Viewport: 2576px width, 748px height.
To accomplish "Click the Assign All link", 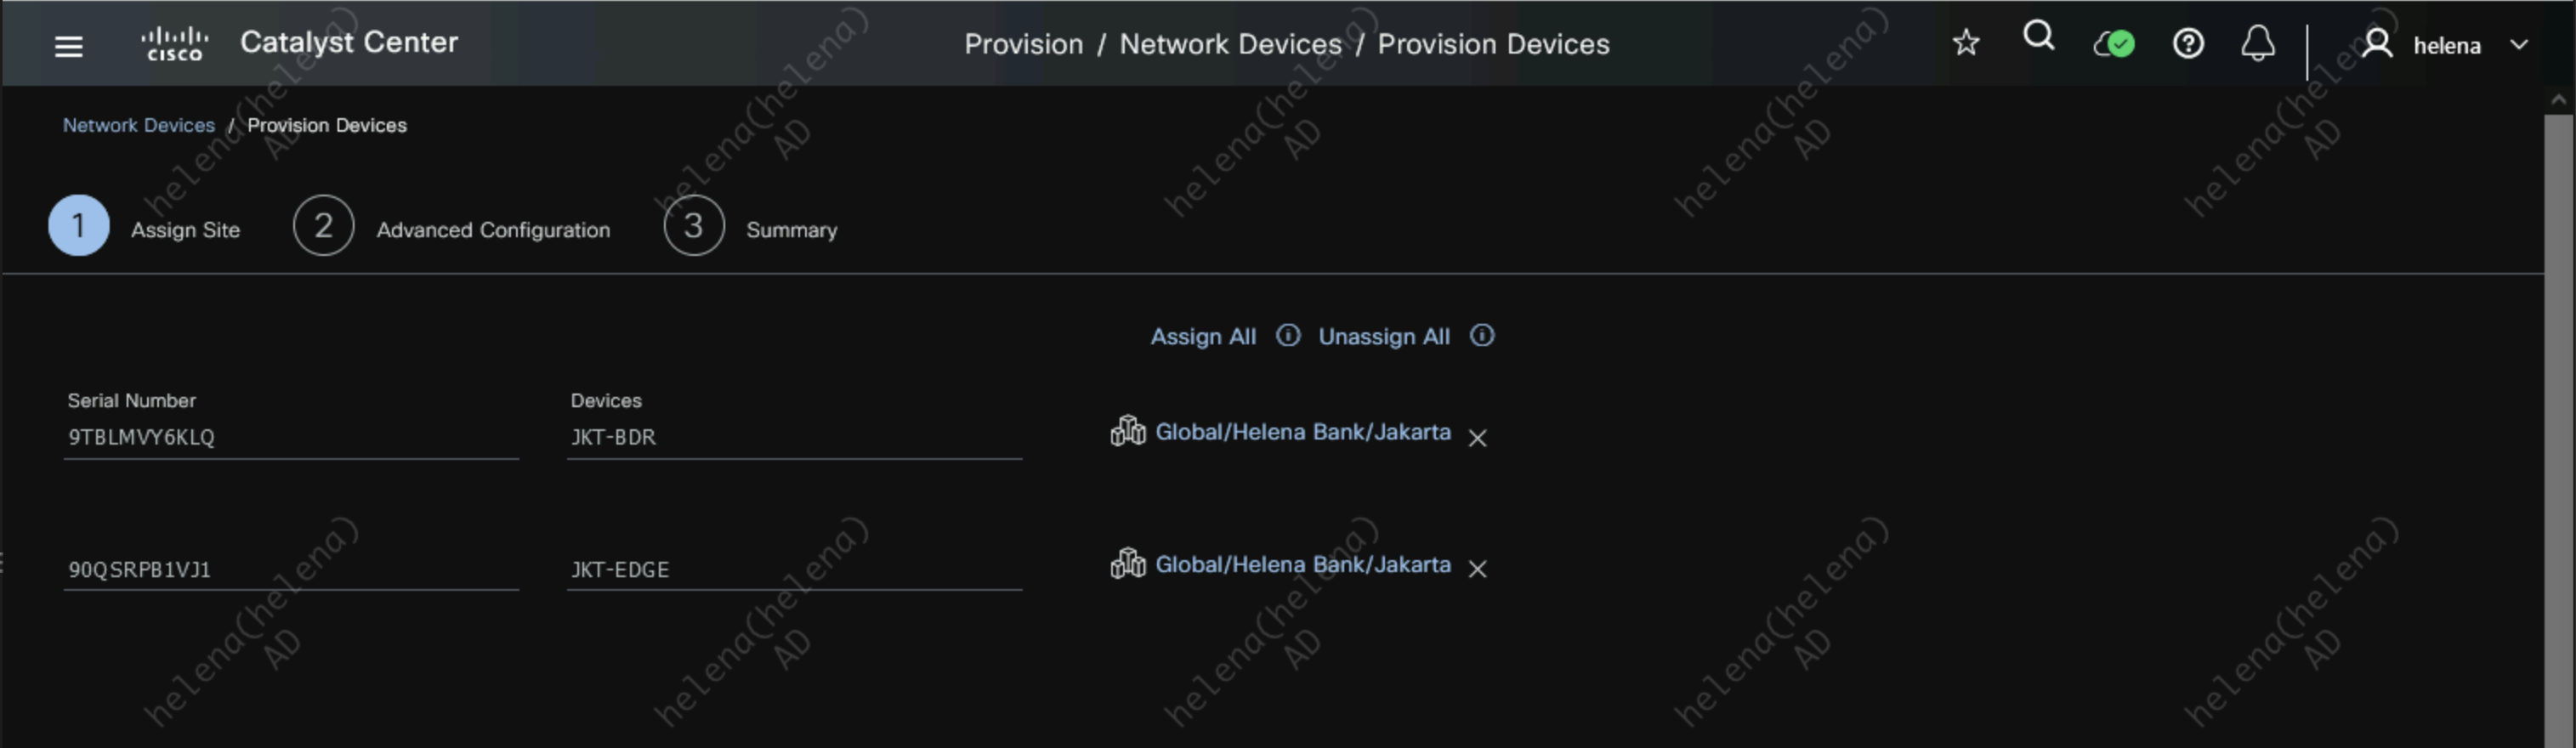I will tap(1202, 337).
